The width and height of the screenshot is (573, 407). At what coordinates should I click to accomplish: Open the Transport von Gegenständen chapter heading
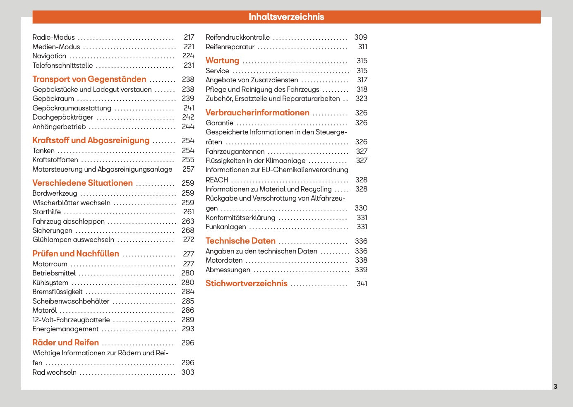(89, 79)
